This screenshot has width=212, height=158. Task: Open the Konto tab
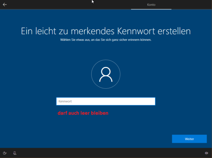pyautogui.click(x=151, y=5)
